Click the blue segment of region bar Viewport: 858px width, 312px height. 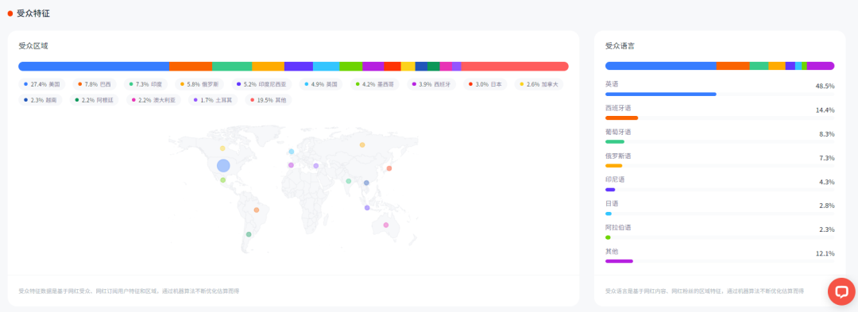(x=94, y=66)
